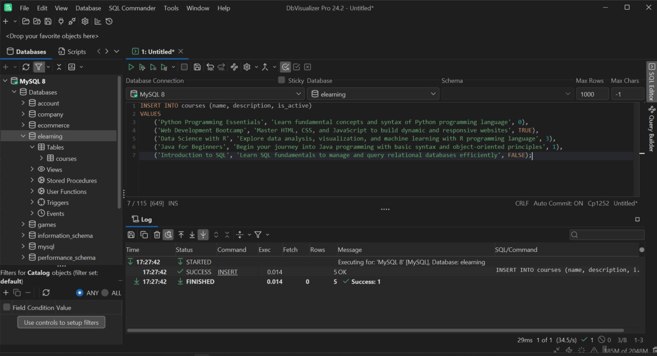
Task: Click the Max Rows input field
Action: 592,94
